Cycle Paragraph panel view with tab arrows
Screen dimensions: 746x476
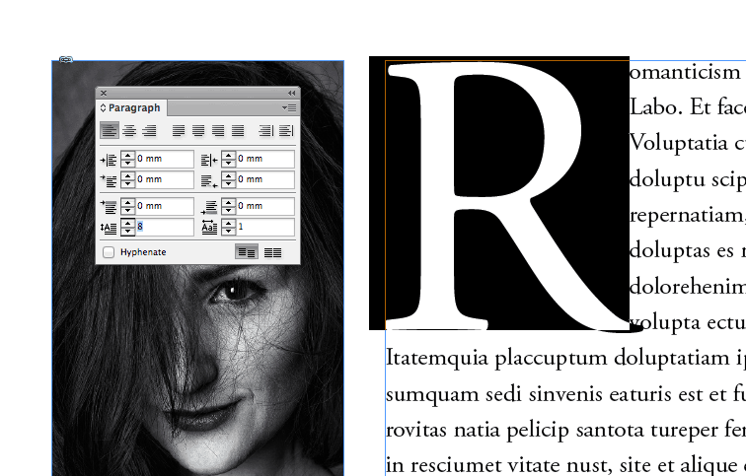coord(103,107)
